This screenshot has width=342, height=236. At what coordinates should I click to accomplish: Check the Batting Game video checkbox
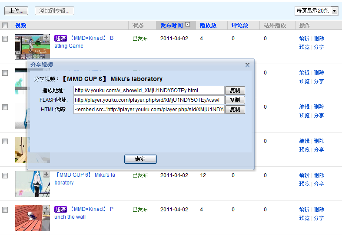click(5, 39)
